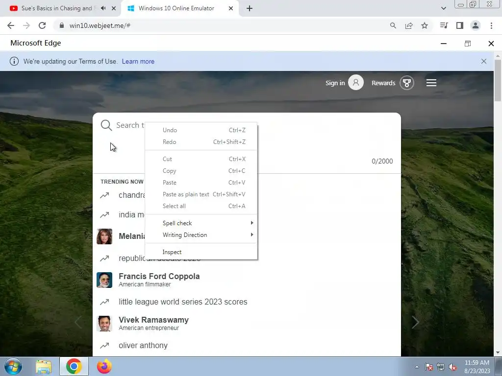The image size is (502, 376).
Task: Choose Copy from the context menu
Action: pos(201,171)
